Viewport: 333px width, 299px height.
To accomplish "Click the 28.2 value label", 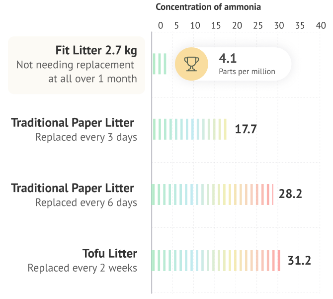I will tap(290, 194).
